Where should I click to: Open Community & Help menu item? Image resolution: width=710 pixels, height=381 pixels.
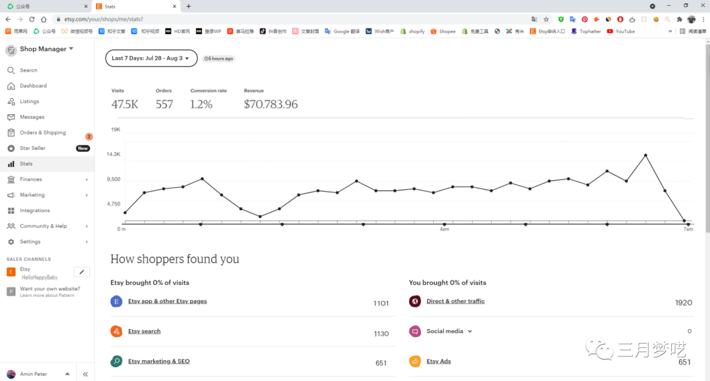(x=43, y=226)
